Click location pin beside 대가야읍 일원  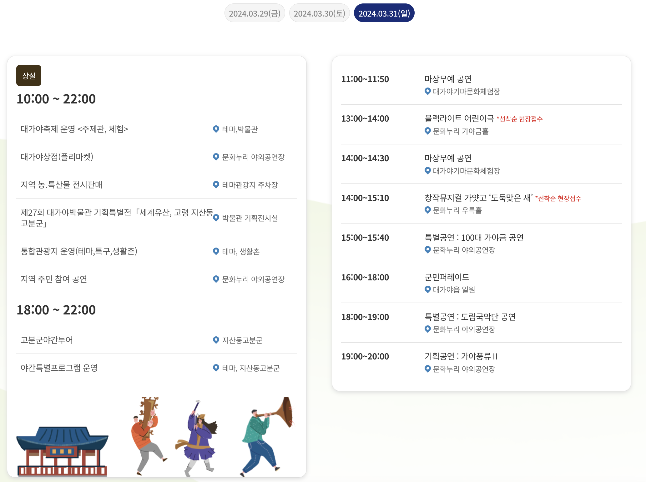427,289
